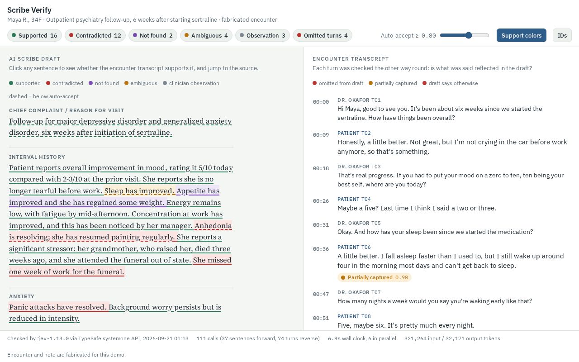Toggle the Supported 16 filter chip
Image resolution: width=579 pixels, height=362 pixels.
tap(34, 35)
